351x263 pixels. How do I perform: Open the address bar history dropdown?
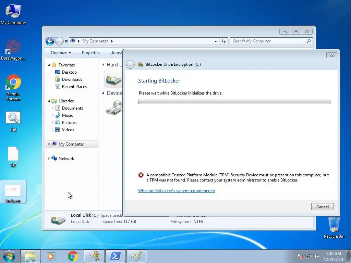click(216, 41)
